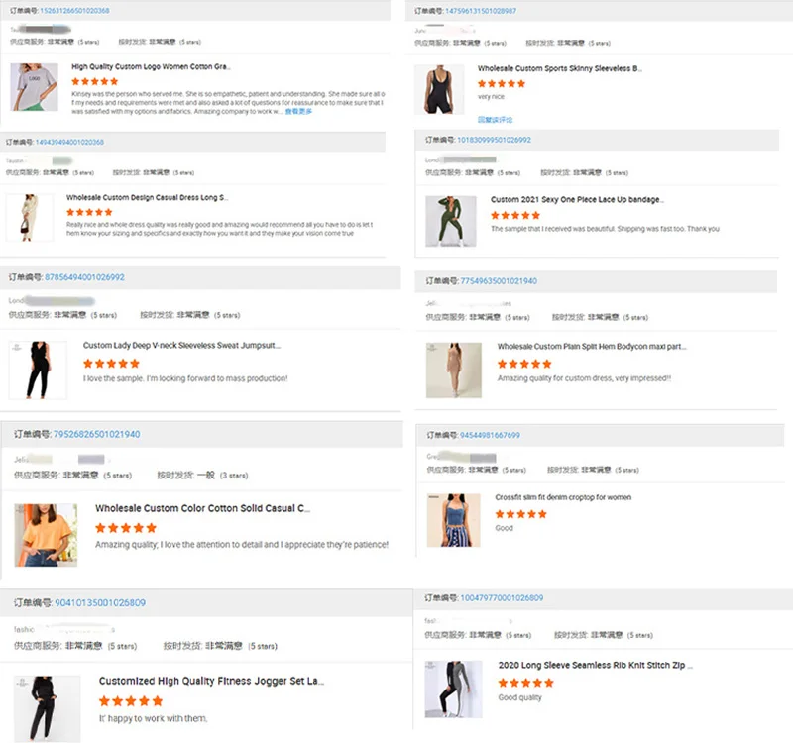The width and height of the screenshot is (793, 743).
Task: Open order number 94544981667699
Action: pyautogui.click(x=490, y=435)
